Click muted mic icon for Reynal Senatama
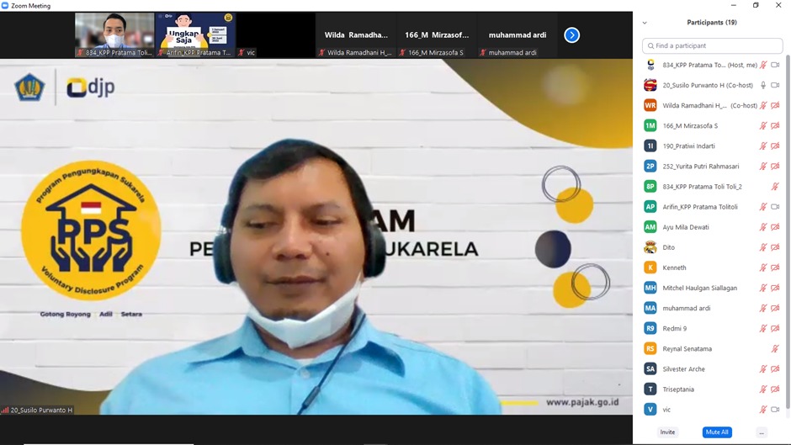The width and height of the screenshot is (791, 445). tap(775, 349)
